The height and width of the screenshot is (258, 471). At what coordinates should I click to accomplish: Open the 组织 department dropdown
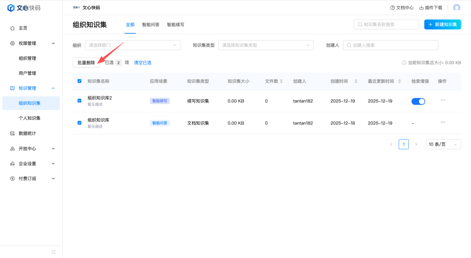(132, 45)
